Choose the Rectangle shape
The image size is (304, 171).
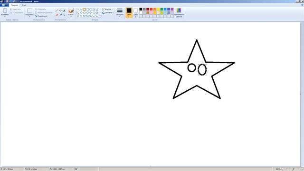(87, 9)
